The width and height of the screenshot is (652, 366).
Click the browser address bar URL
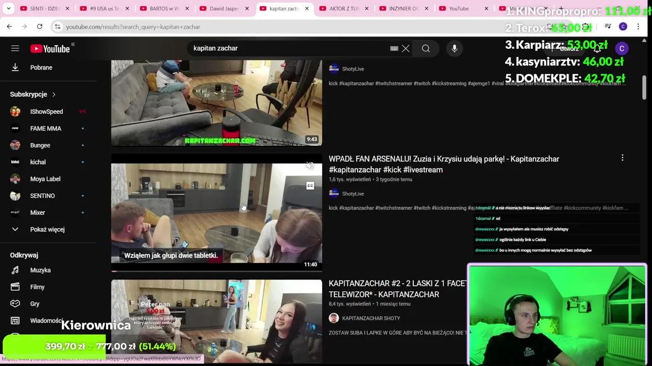[x=133, y=27]
